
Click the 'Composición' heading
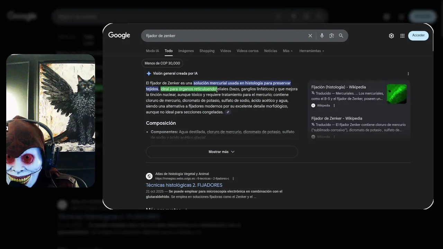coord(161,123)
